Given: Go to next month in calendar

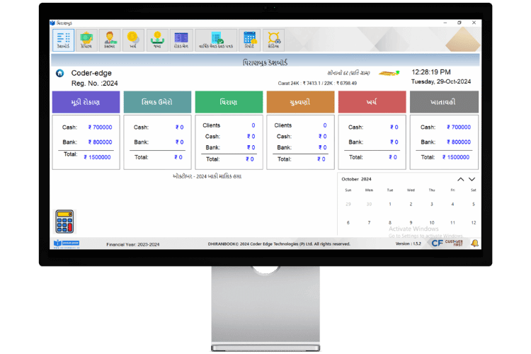Looking at the screenshot, I should pyautogui.click(x=472, y=180).
